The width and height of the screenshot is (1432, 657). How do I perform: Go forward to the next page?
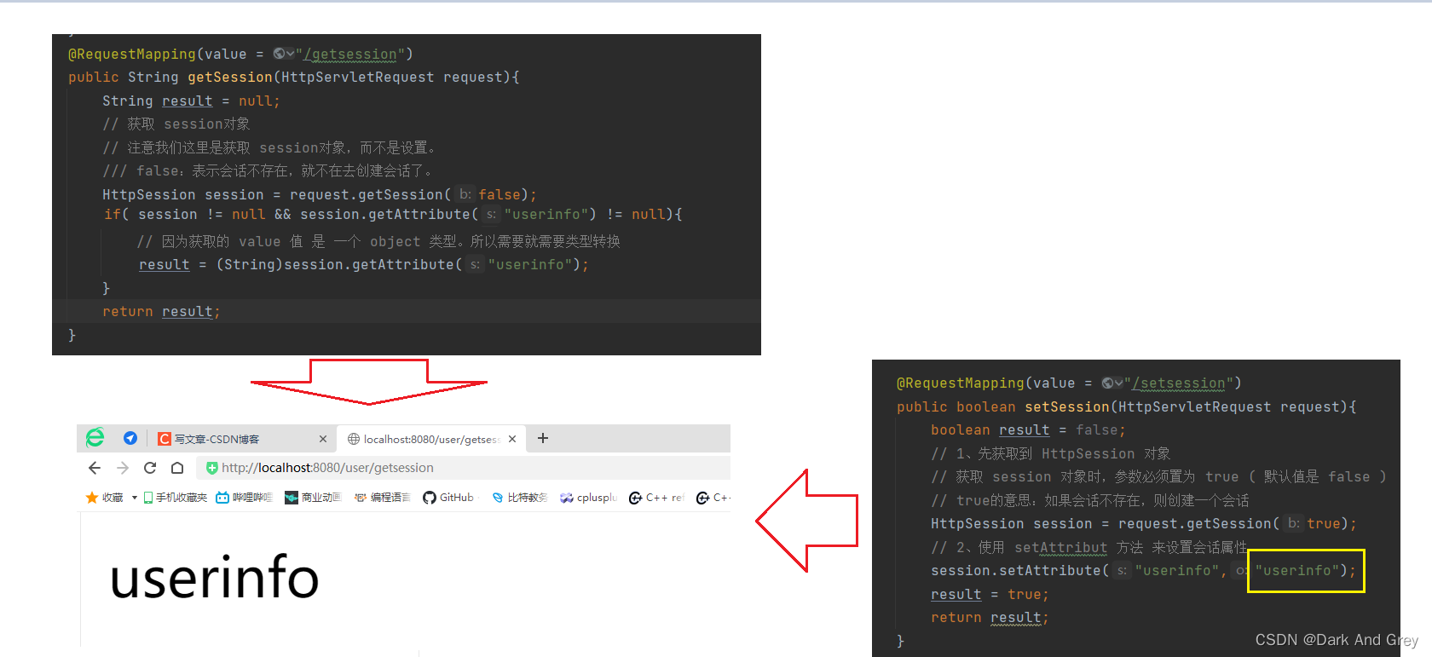click(x=123, y=468)
